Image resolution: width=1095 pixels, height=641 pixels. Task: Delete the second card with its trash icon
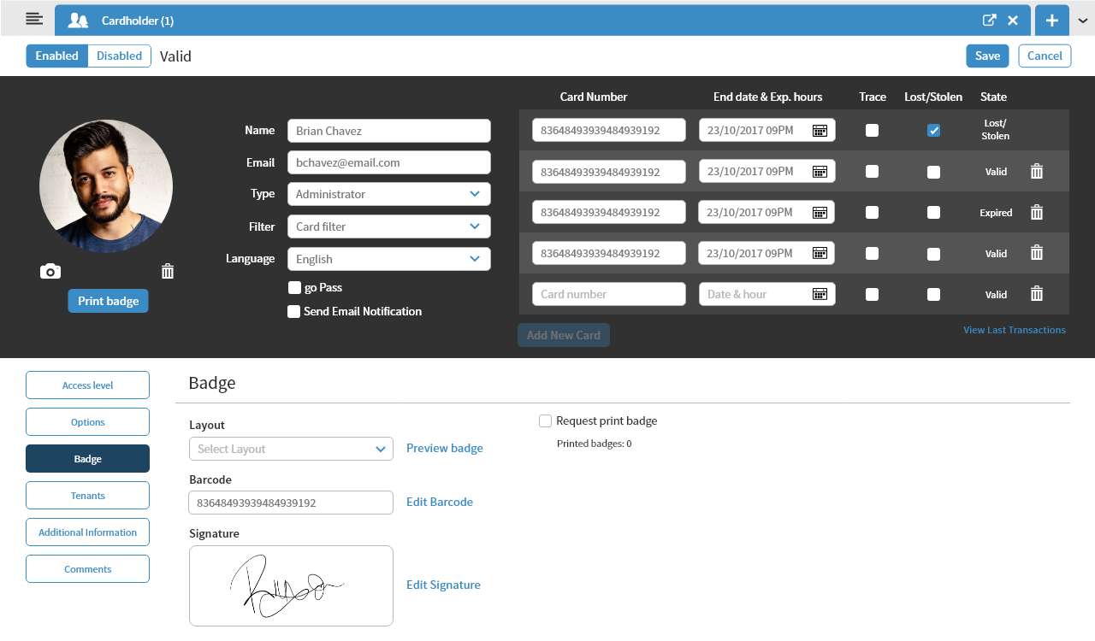pos(1036,171)
